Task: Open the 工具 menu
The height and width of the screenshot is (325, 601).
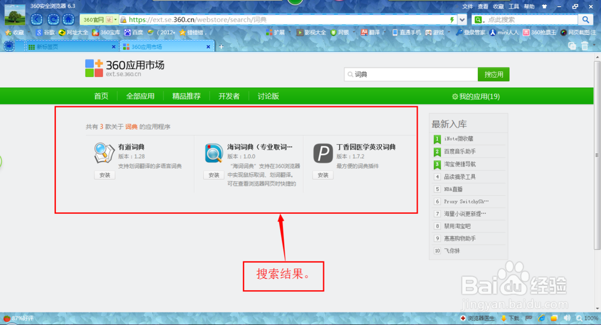Action: (x=514, y=7)
